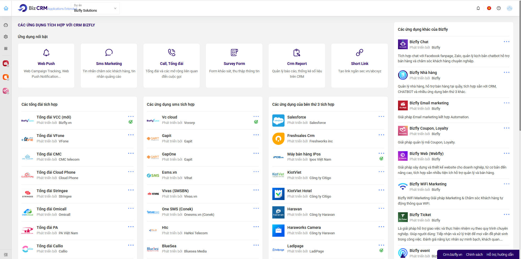Open the notifications bell
The height and width of the screenshot is (259, 521).
[478, 8]
